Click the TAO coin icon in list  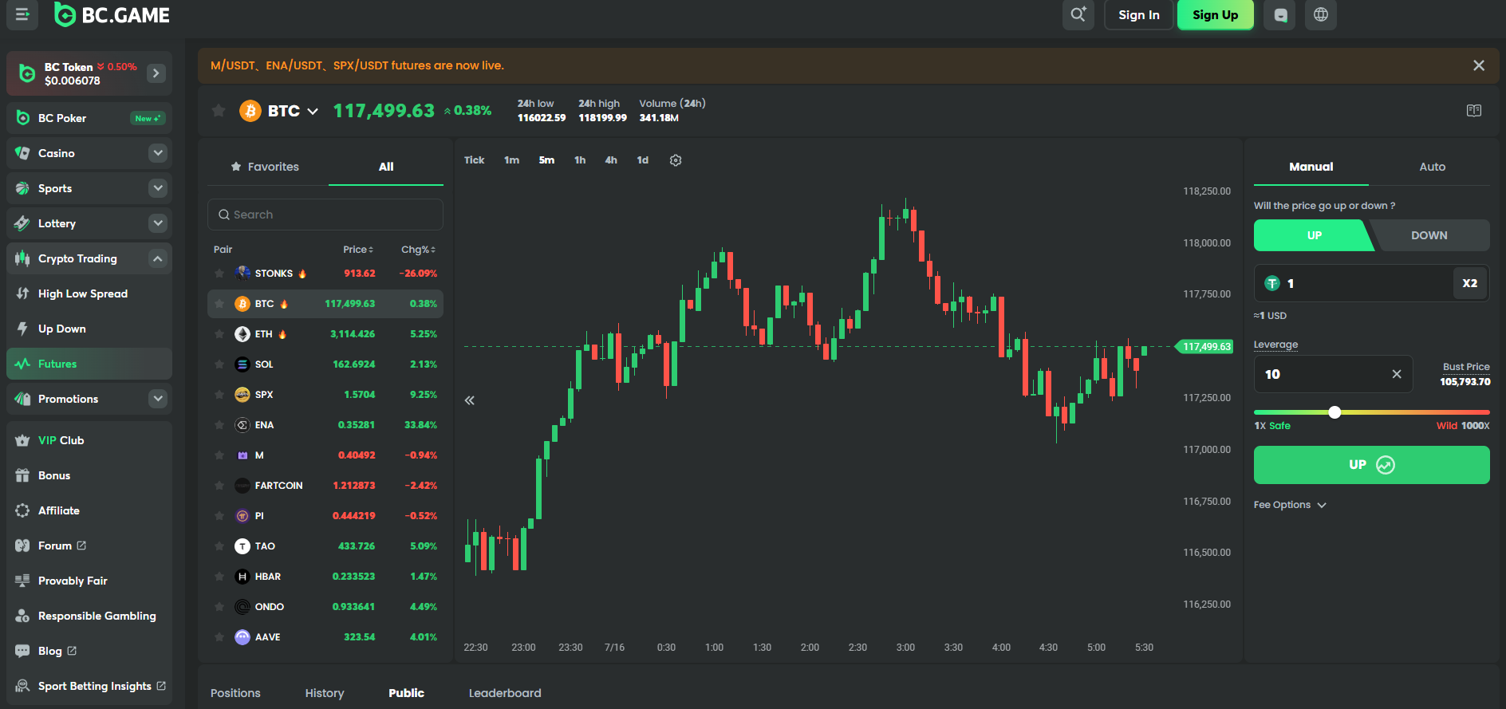pyautogui.click(x=242, y=546)
